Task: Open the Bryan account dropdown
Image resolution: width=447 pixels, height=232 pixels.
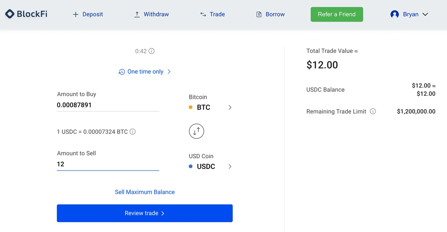Action: pyautogui.click(x=409, y=14)
